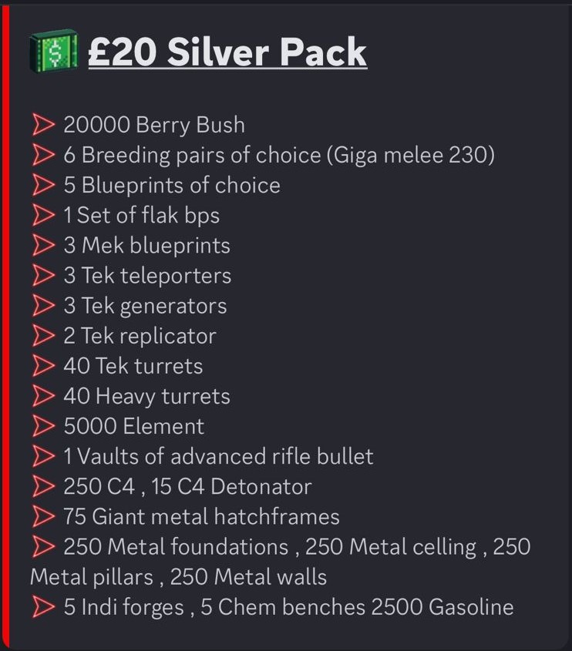Click the advanced rifle bullet vaults line

click(x=218, y=456)
